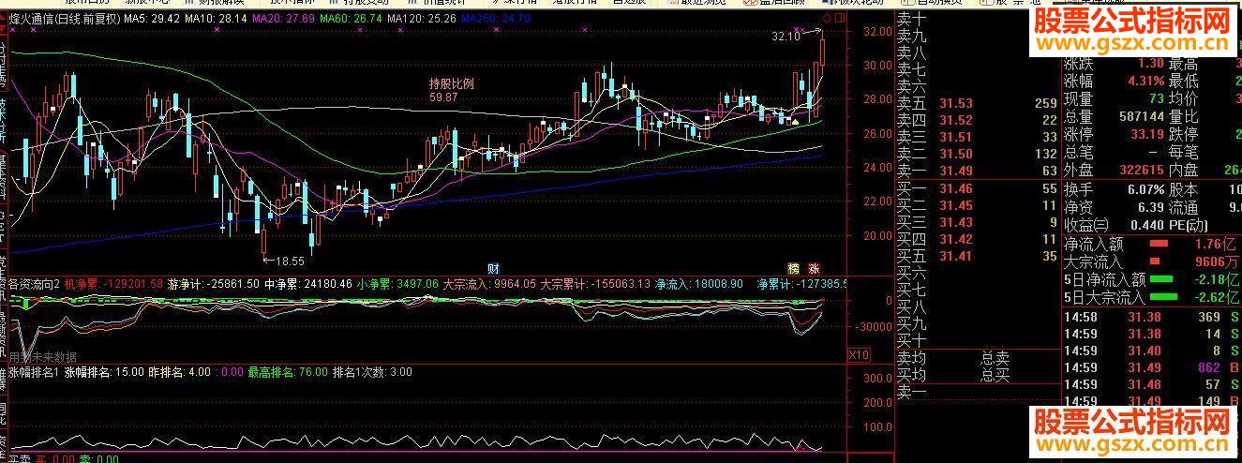Click the 5日净流入额 -2.18亿 row
Screen dimensions: 1242x463
pos(1152,279)
